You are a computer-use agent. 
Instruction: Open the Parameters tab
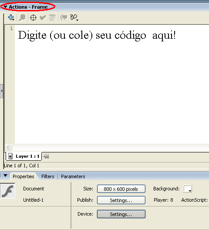tap(73, 176)
